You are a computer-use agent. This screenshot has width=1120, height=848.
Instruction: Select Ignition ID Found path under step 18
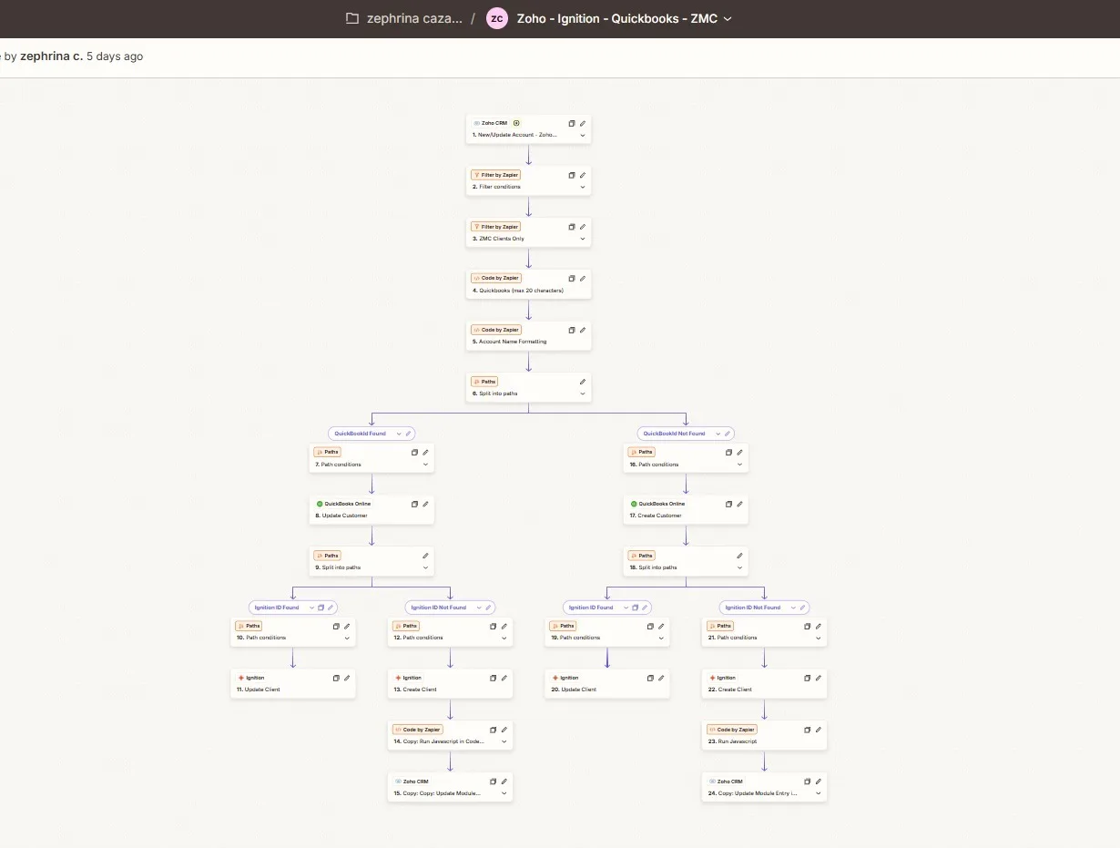(591, 608)
